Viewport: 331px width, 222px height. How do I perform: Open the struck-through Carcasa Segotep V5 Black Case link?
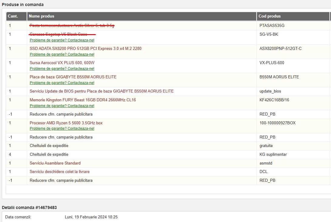[x=59, y=34]
